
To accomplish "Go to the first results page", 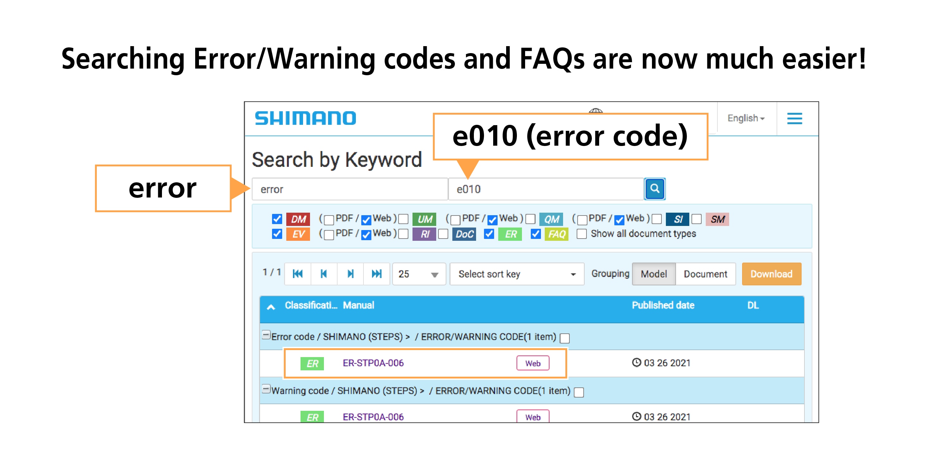I will (297, 274).
